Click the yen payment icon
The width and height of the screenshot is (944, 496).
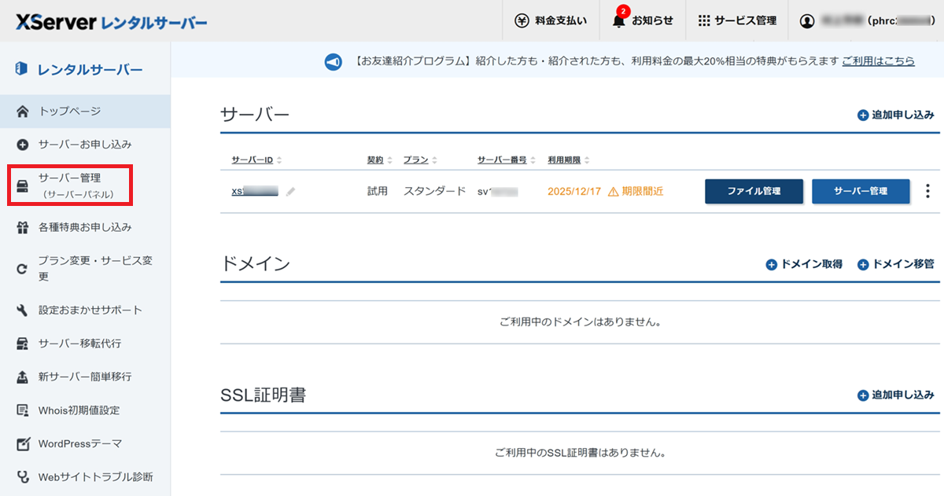pos(522,21)
